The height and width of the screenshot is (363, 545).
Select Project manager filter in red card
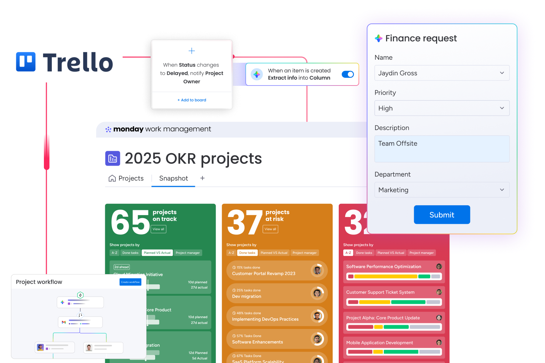click(422, 253)
